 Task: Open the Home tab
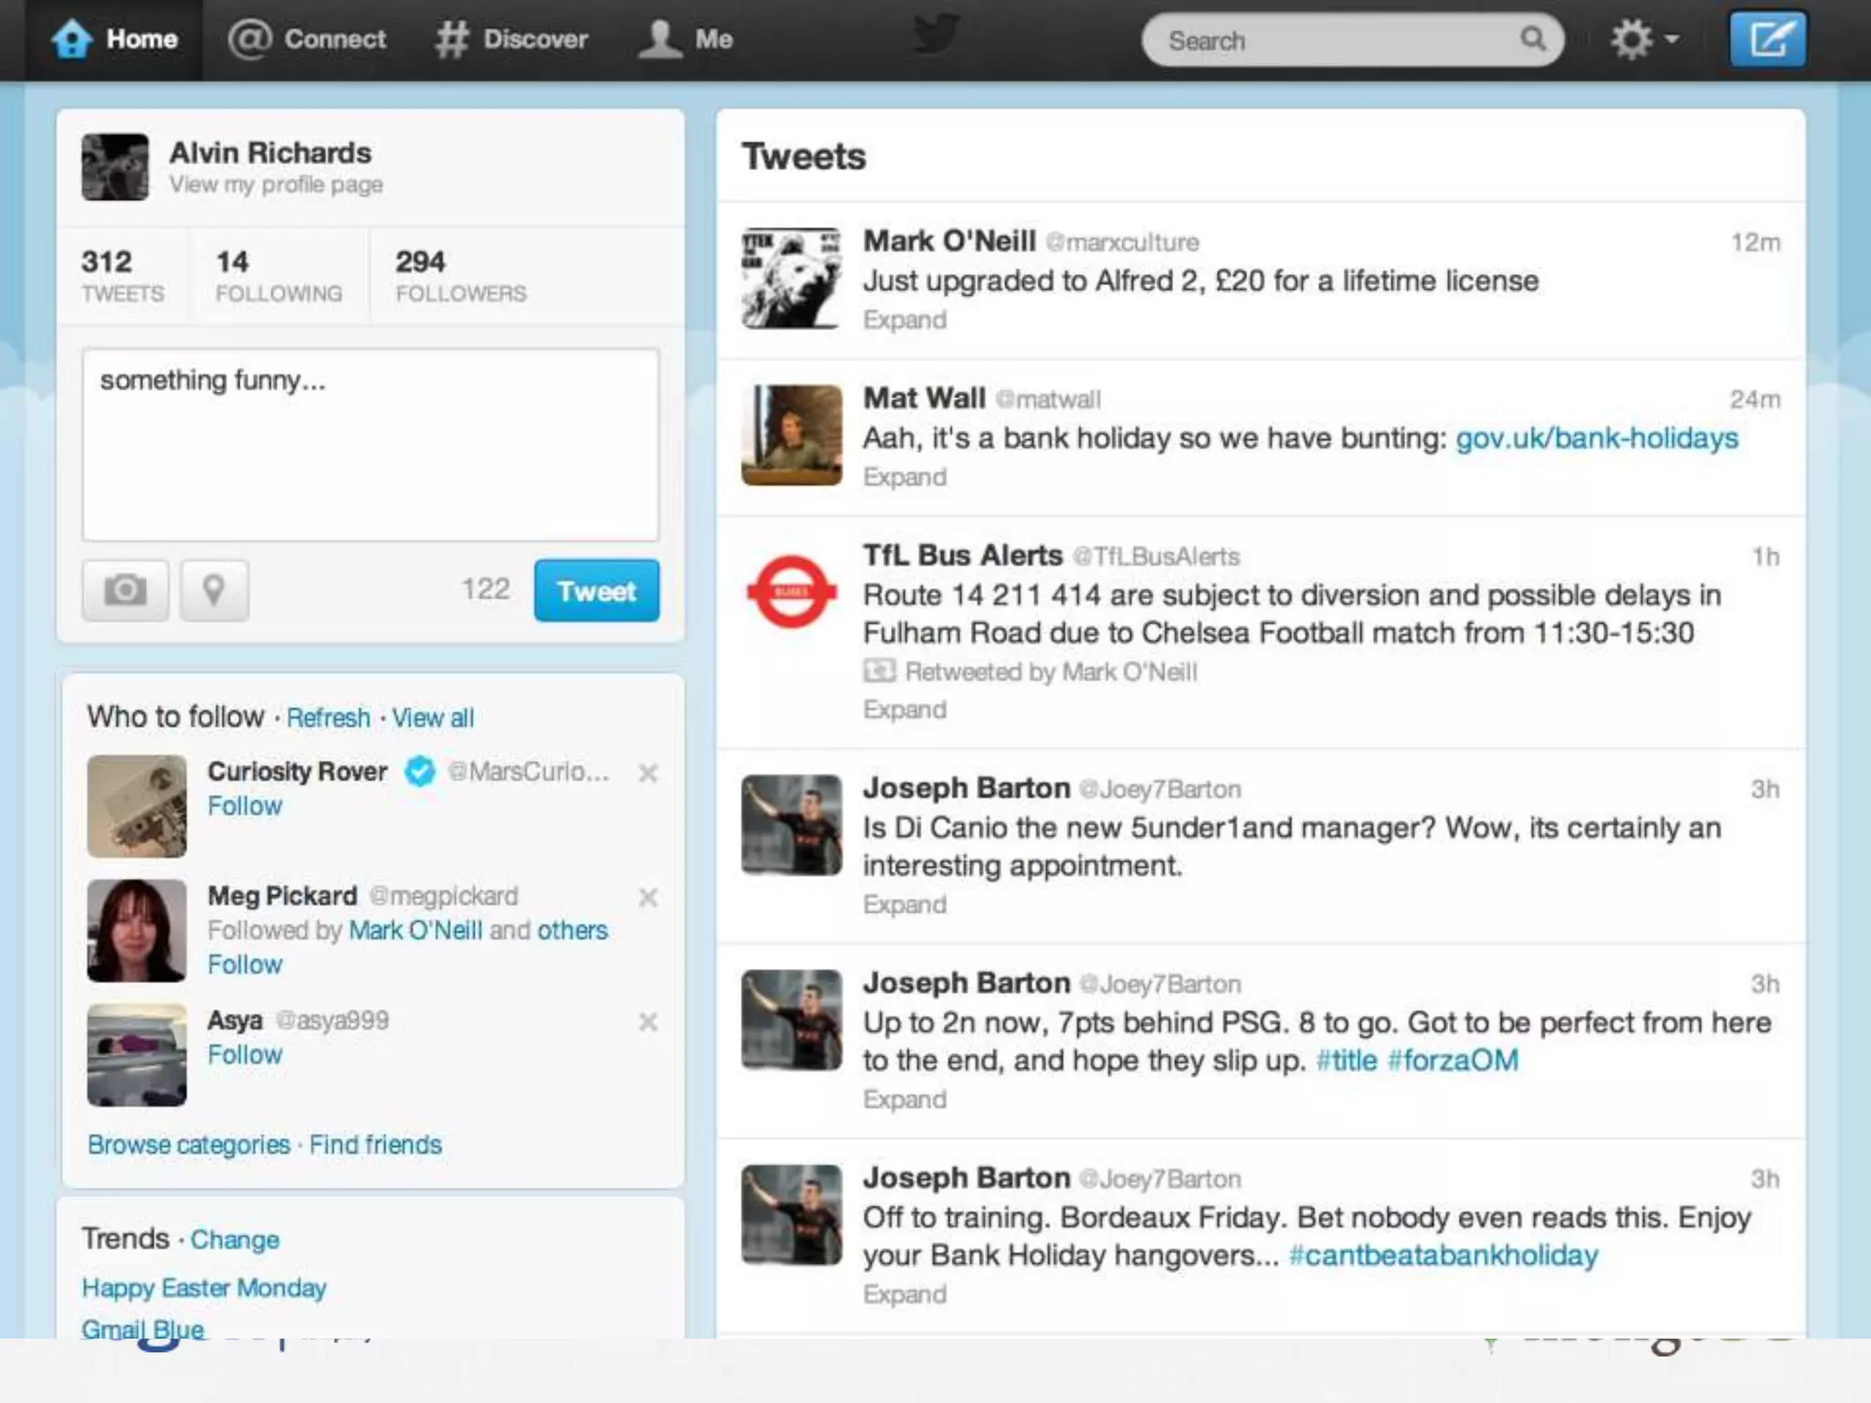(x=115, y=39)
